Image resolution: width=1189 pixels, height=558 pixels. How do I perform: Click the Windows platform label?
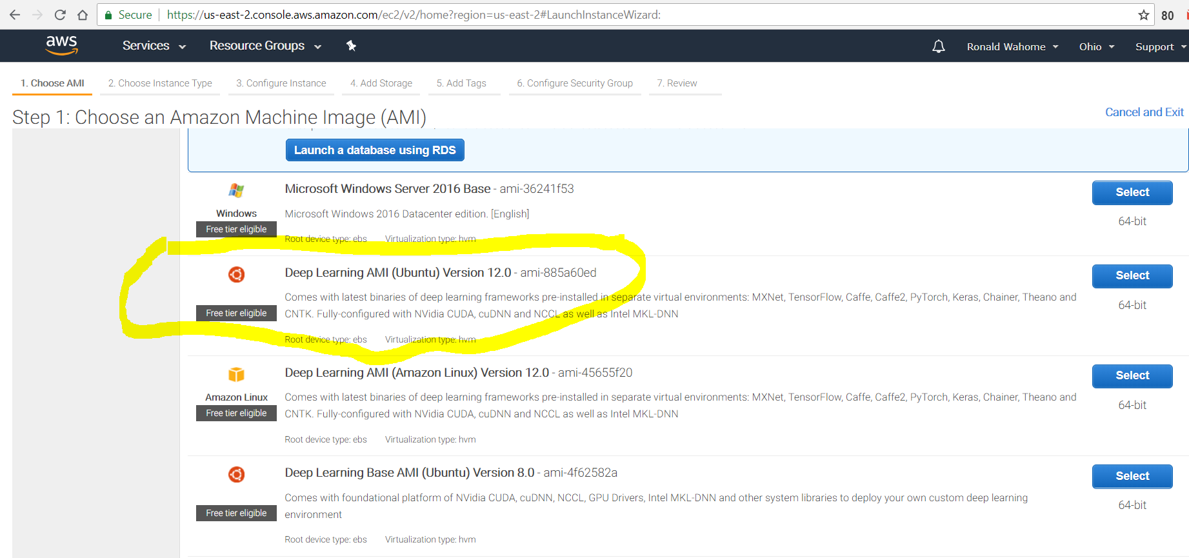click(236, 214)
